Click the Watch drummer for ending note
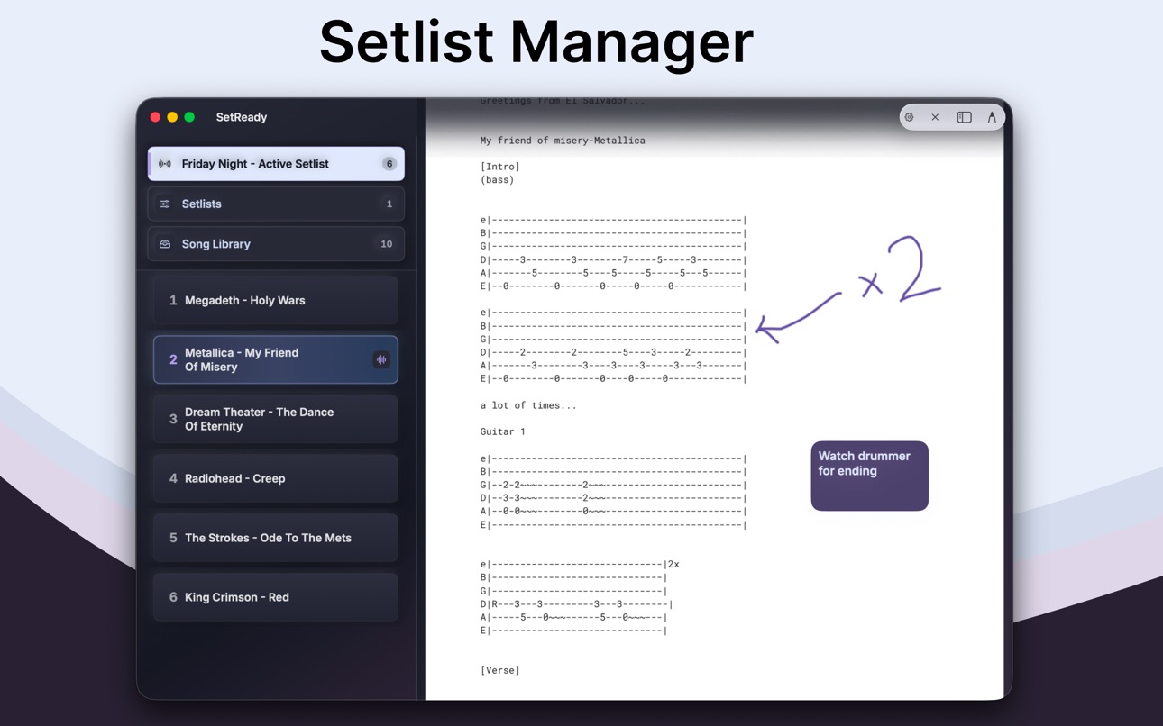This screenshot has width=1163, height=726. click(869, 476)
